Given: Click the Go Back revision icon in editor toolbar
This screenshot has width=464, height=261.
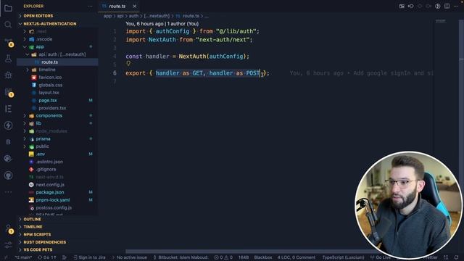Looking at the screenshot, I should tap(411, 7).
